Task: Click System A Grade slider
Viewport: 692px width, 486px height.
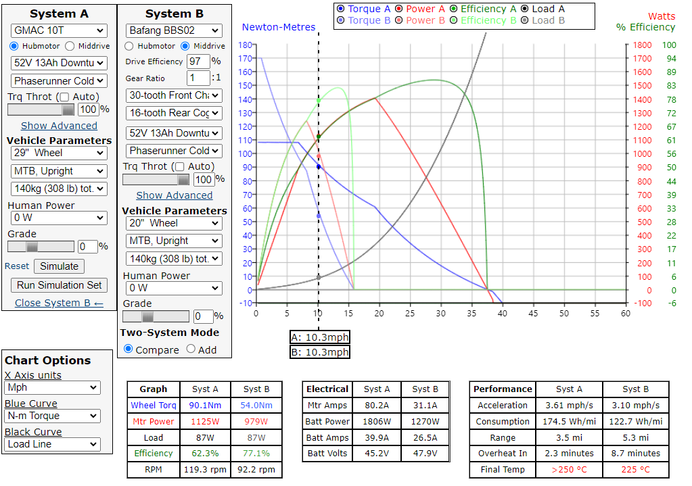Action: click(x=41, y=247)
